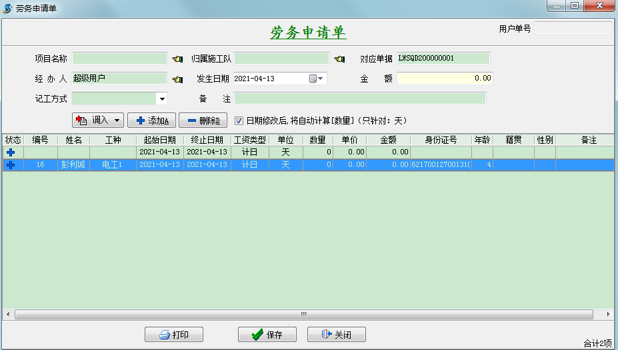Click the 金额 input field
Screen dimensions: 618x350
445,79
